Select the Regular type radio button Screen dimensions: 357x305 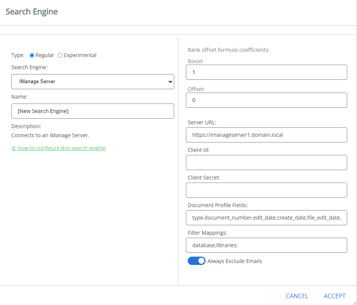coord(32,56)
